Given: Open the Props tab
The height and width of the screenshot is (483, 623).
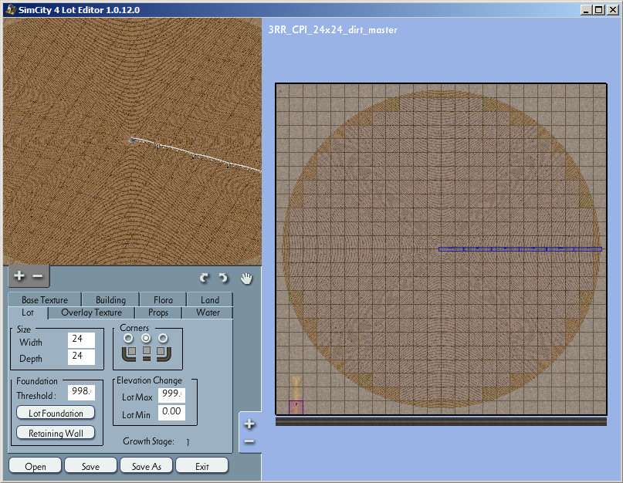Looking at the screenshot, I should (158, 312).
